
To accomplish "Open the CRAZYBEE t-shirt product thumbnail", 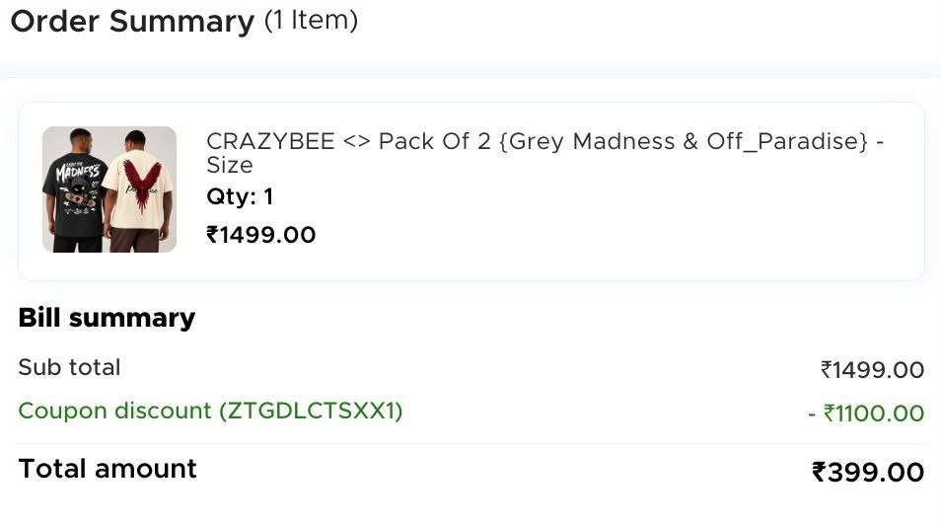I will coord(109,189).
